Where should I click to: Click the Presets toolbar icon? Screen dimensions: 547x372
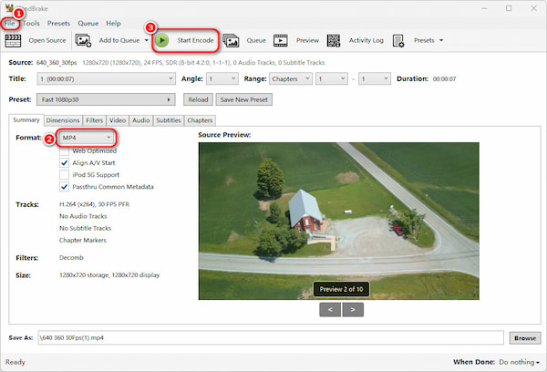399,40
